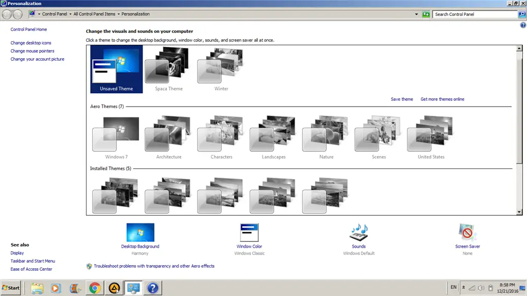
Task: Go to Control Panel Home
Action: [29, 29]
